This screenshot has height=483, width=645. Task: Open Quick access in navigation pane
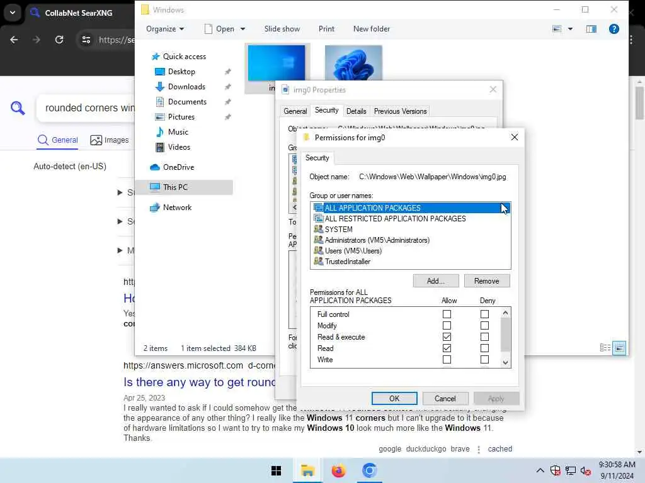point(184,56)
